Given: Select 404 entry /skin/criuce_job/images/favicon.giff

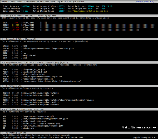Looking at the screenshot, I should point(42,125).
